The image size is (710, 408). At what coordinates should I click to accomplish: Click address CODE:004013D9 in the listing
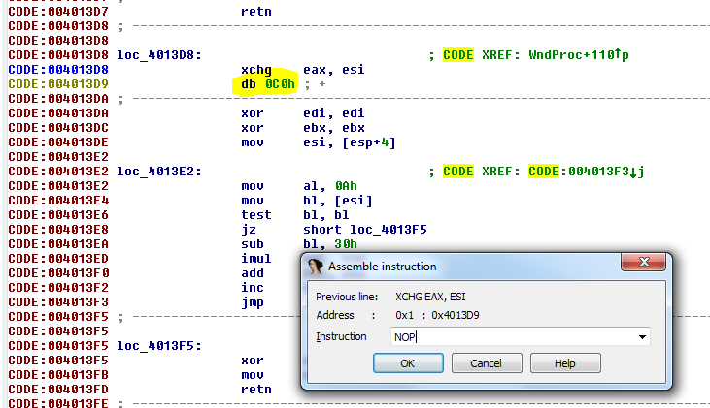pyautogui.click(x=58, y=84)
